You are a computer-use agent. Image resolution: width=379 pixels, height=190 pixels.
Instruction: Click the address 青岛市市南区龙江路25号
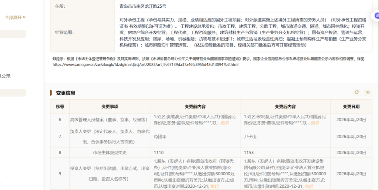(x=143, y=6)
